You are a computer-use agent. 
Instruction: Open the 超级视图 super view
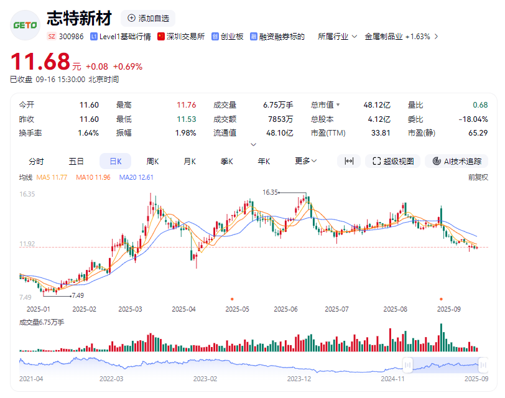(x=392, y=161)
